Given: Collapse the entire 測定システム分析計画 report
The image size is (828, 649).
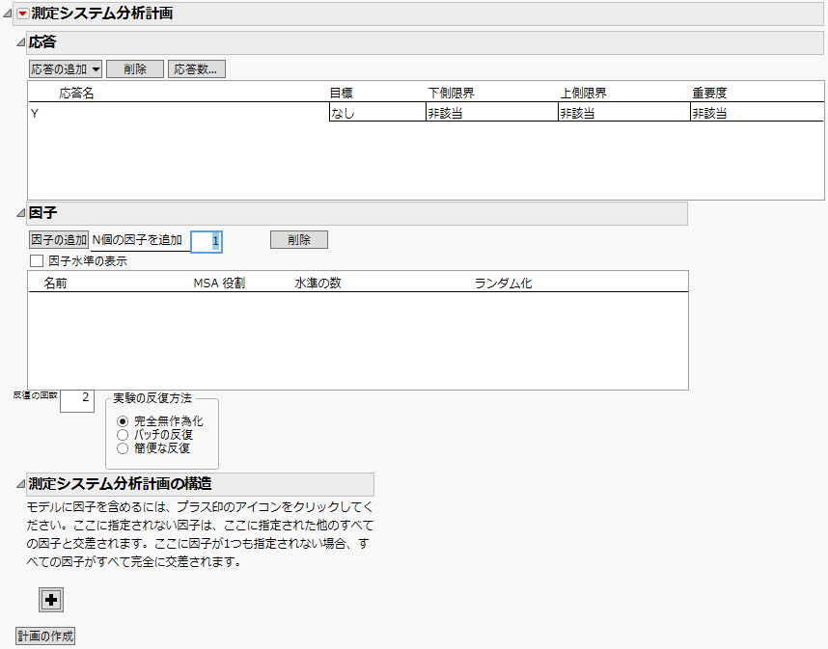Looking at the screenshot, I should 8,14.
